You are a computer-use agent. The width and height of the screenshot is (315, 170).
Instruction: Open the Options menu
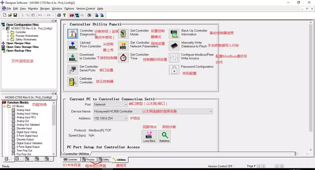[69, 8]
